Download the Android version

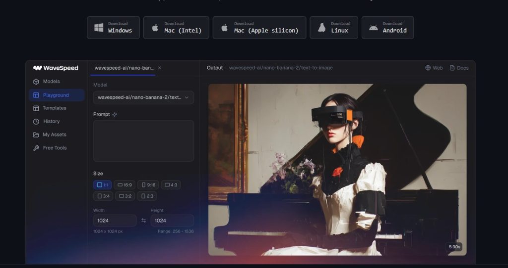coord(387,28)
